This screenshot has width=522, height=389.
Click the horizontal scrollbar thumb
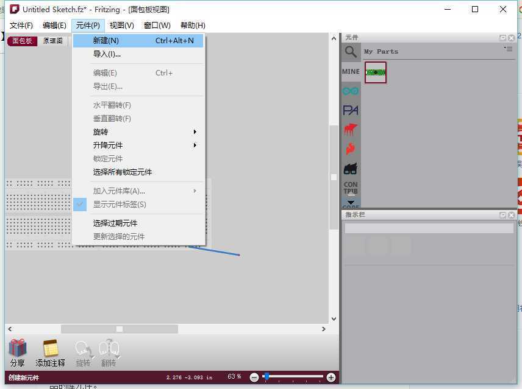(x=120, y=329)
